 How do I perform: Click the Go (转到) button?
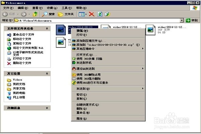tap(192, 20)
